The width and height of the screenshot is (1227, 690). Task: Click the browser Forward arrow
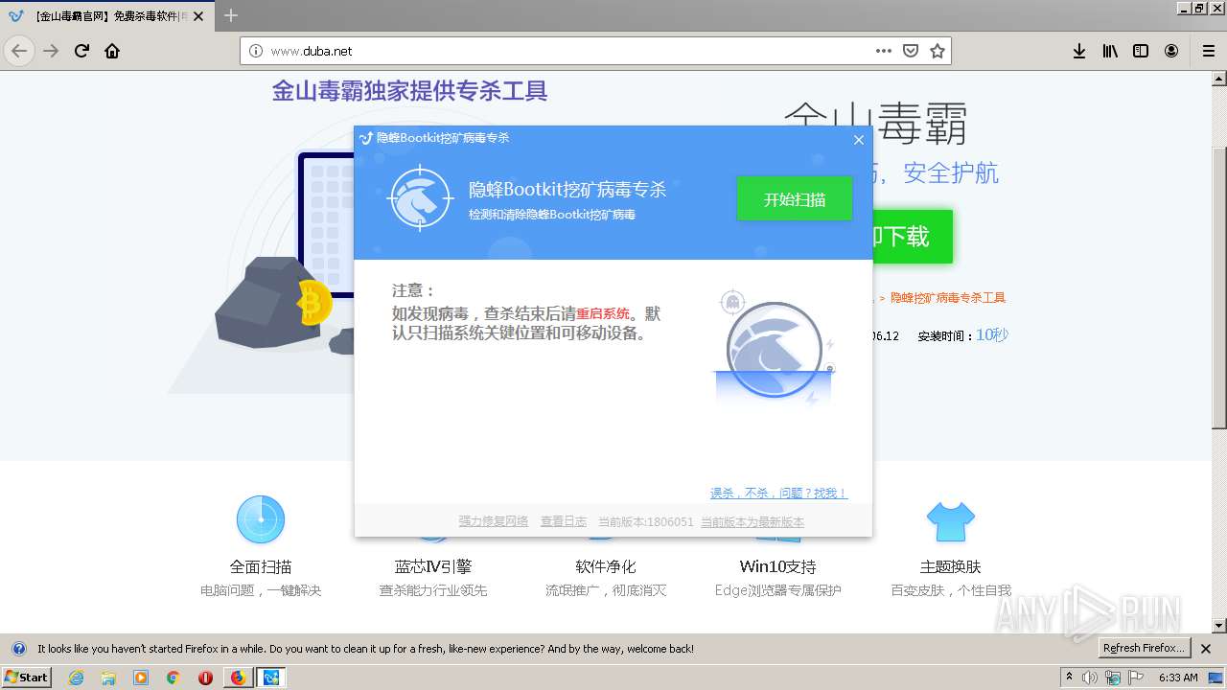[x=51, y=51]
